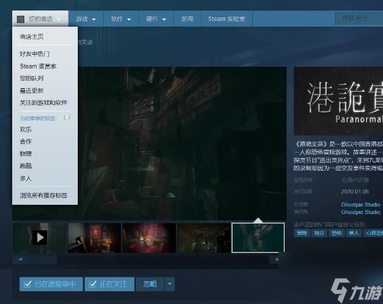Viewport: 383px width, 304px height.
Task: Click the Ghostpie Studio developer link
Action: 360,204
